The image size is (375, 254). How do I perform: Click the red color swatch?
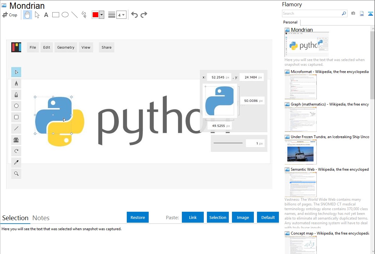[x=95, y=15]
